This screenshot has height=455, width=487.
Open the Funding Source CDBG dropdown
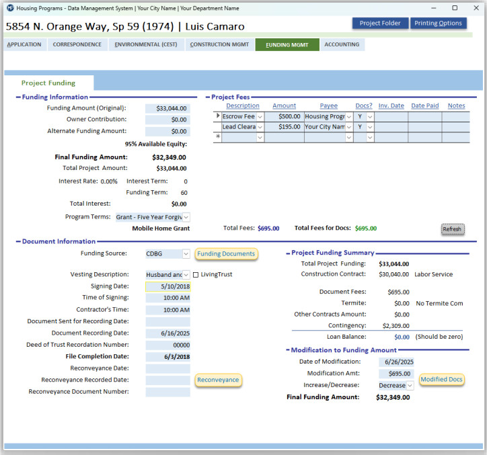[186, 254]
